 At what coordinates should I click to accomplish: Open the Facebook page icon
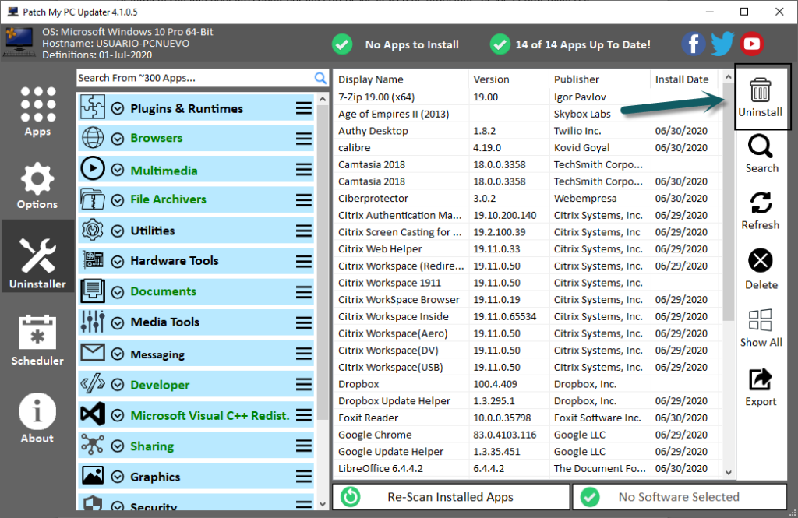[x=693, y=44]
